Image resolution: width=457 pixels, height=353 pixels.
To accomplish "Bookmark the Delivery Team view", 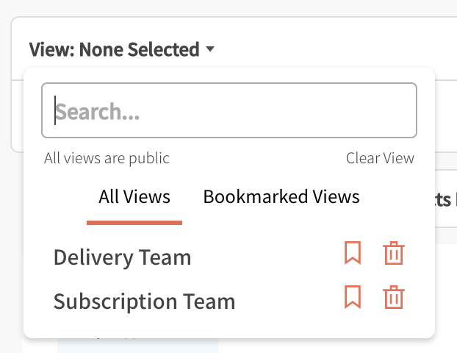I will pos(353,254).
